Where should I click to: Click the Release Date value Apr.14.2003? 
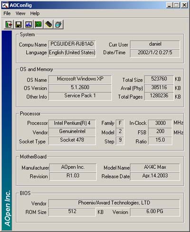tap(155, 176)
